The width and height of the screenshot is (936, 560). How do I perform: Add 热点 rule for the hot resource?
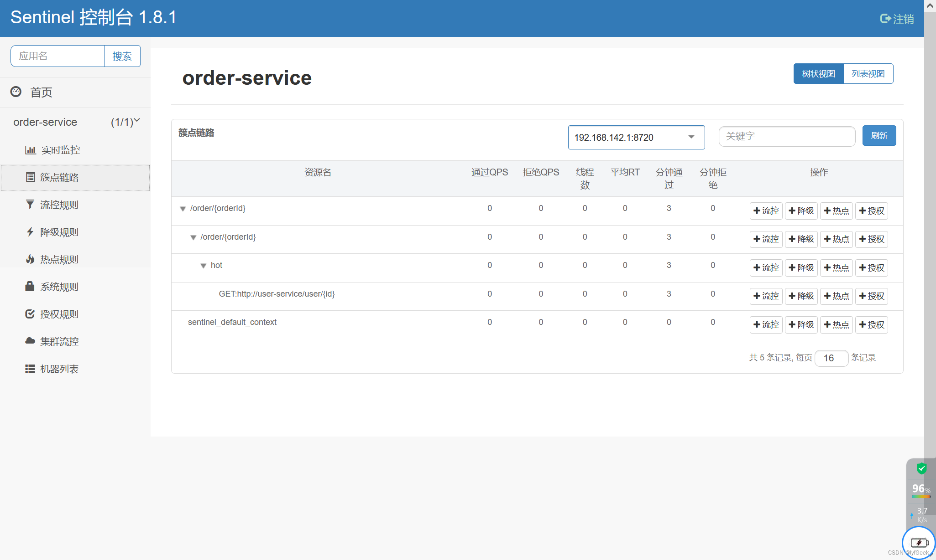[836, 267]
